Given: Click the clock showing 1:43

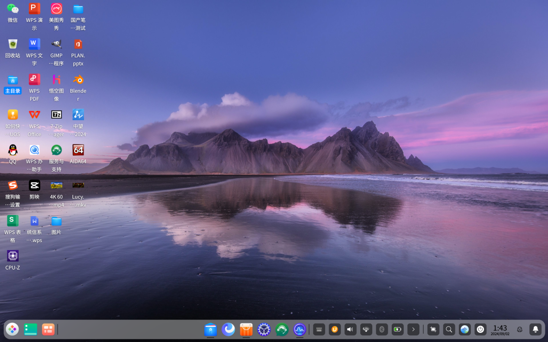Looking at the screenshot, I should (x=500, y=330).
